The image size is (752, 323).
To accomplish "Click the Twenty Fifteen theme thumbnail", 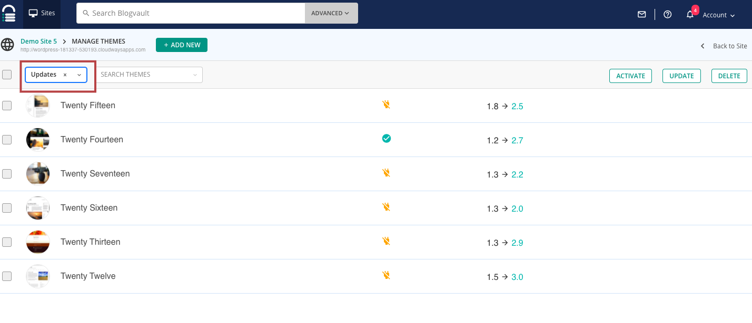I will pos(38,106).
